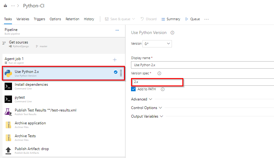
Task: Show info for Use Python Version heading
Action: coord(172,33)
